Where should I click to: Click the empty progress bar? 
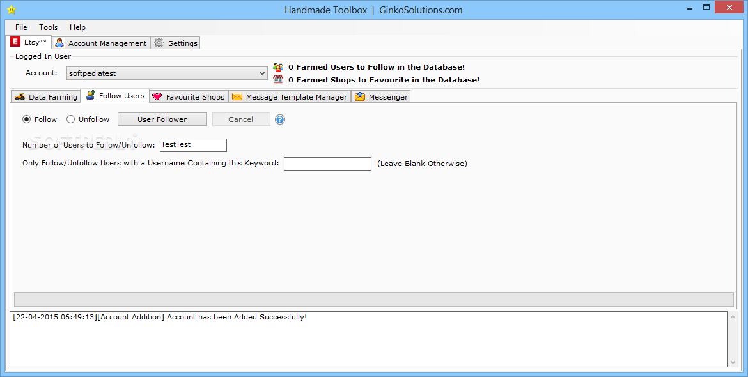click(374, 299)
